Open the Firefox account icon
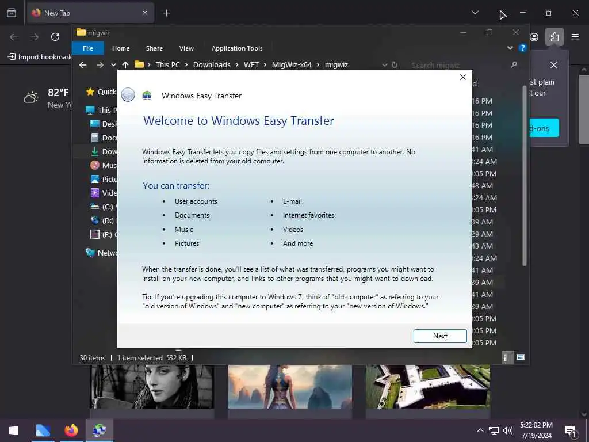The image size is (589, 442). [x=534, y=37]
